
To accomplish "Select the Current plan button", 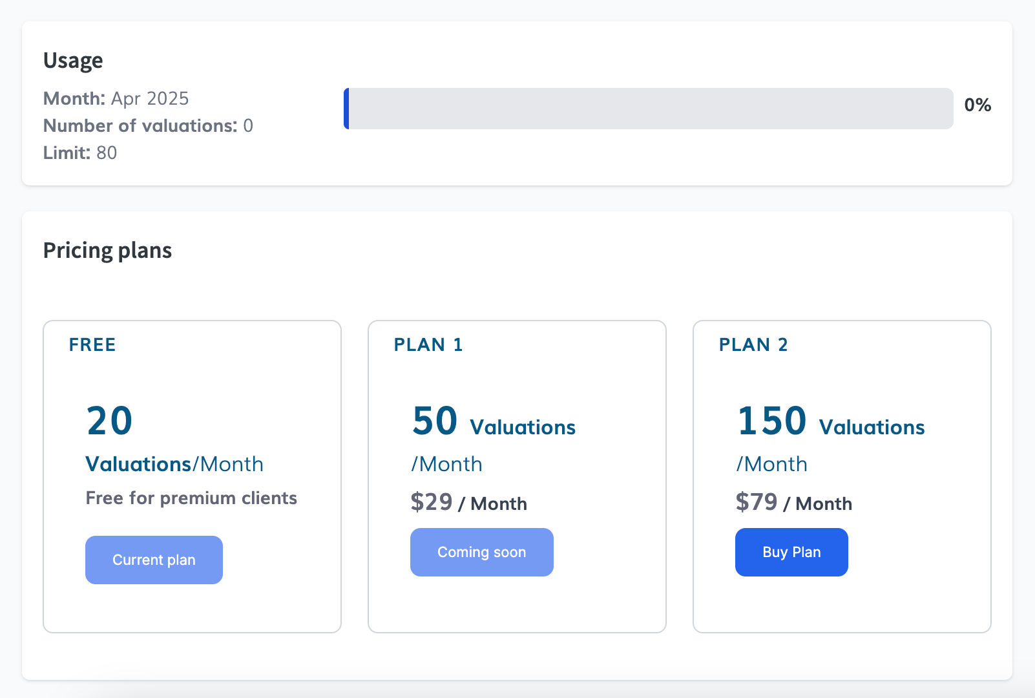I will click(x=154, y=560).
